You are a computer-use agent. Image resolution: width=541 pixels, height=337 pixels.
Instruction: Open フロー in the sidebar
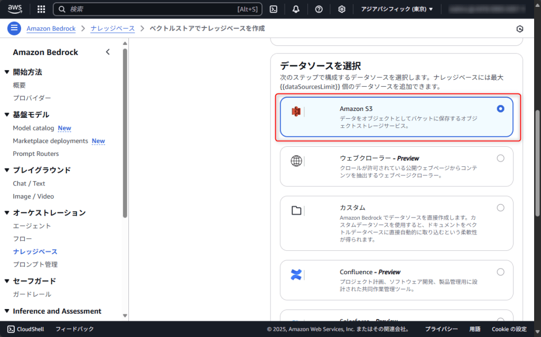point(22,239)
